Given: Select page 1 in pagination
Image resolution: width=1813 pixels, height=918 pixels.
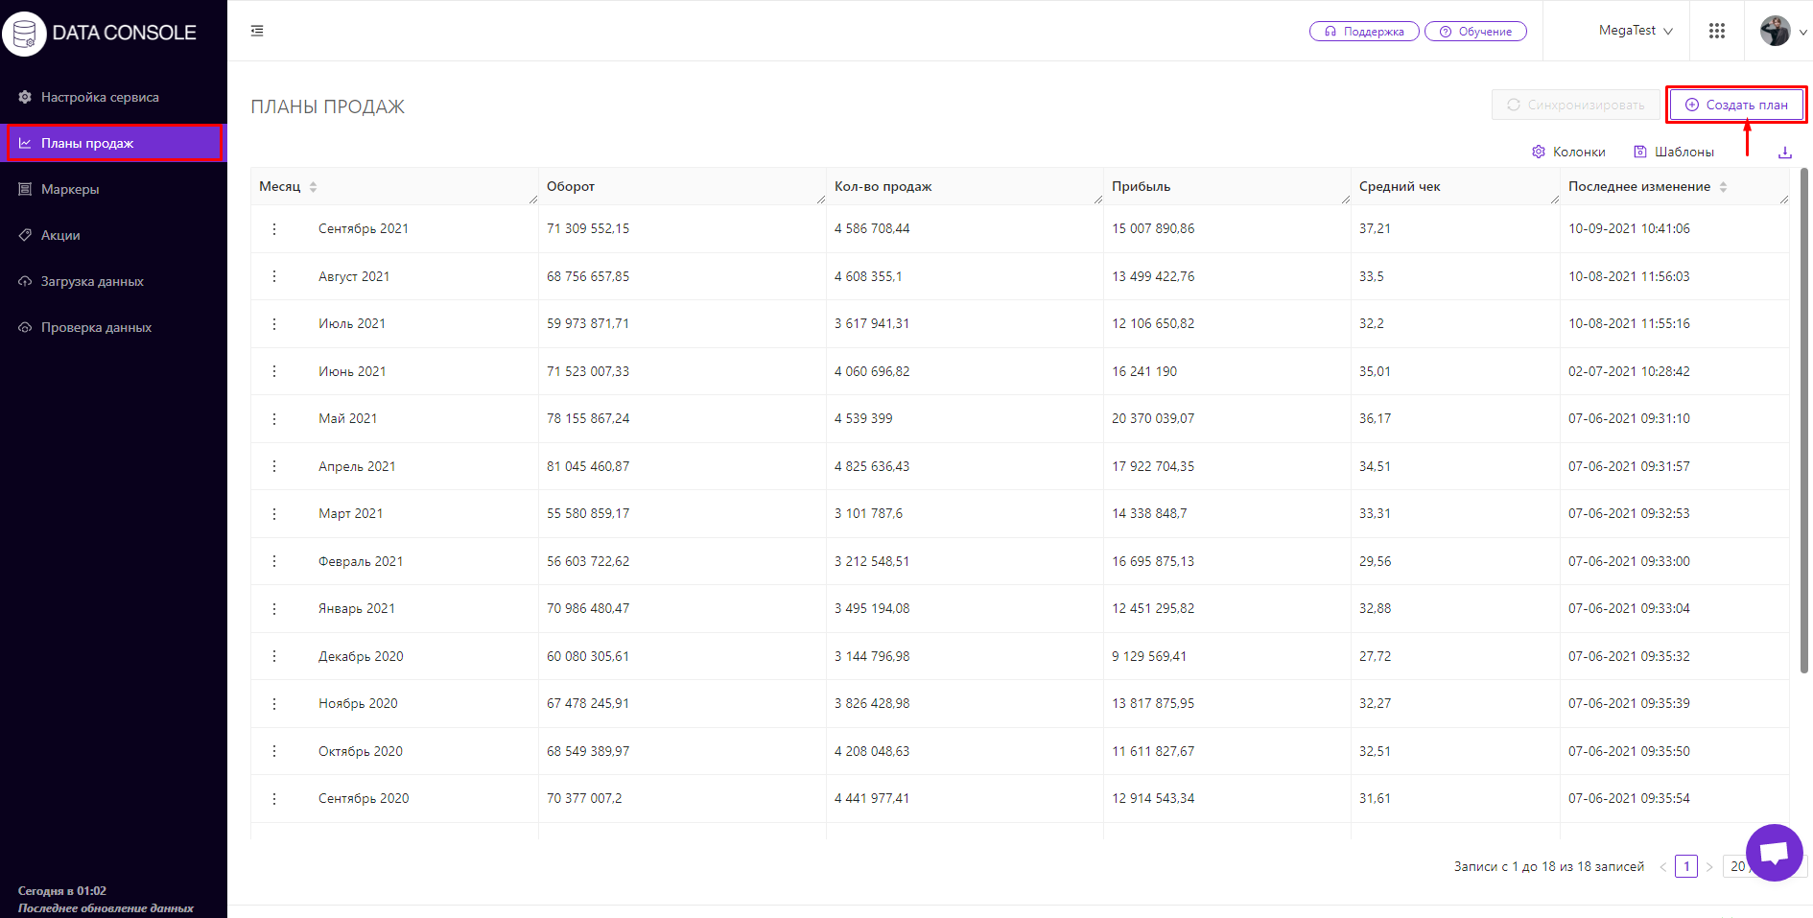Looking at the screenshot, I should point(1685,866).
